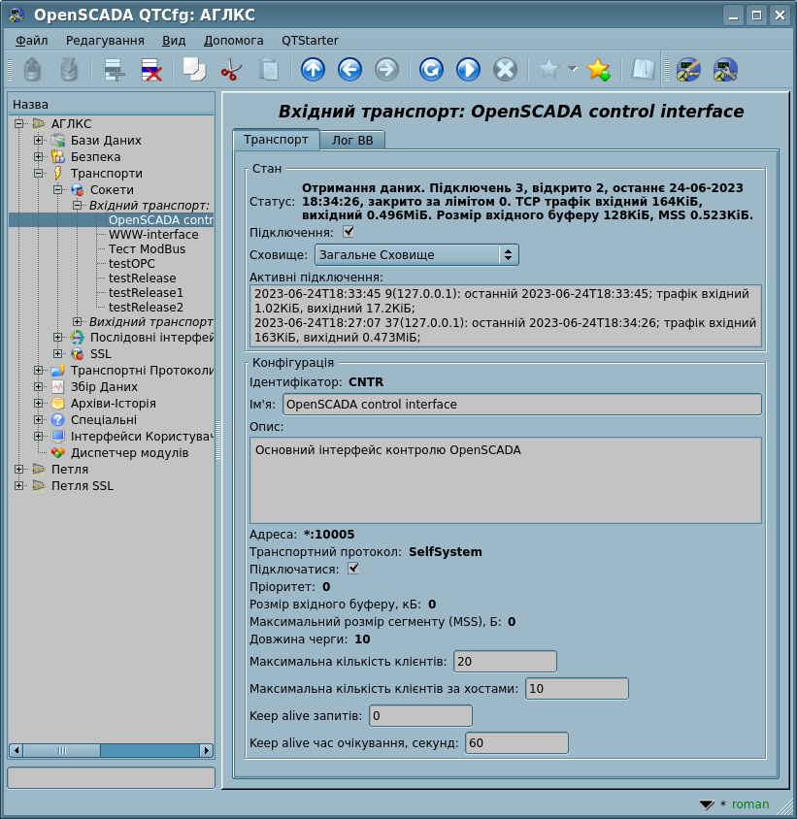
Task: Launch the QTStarter module with pencil icon
Action: point(688,70)
